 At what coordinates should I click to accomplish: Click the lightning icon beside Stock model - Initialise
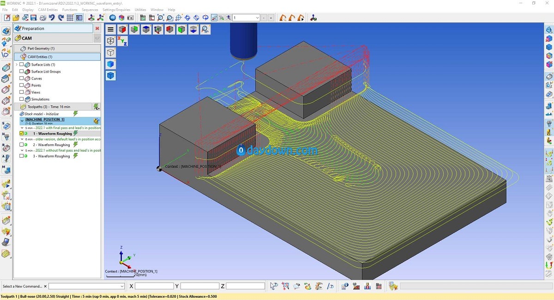click(76, 114)
